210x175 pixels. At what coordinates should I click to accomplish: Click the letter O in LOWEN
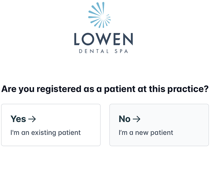pyautogui.click(x=90, y=39)
